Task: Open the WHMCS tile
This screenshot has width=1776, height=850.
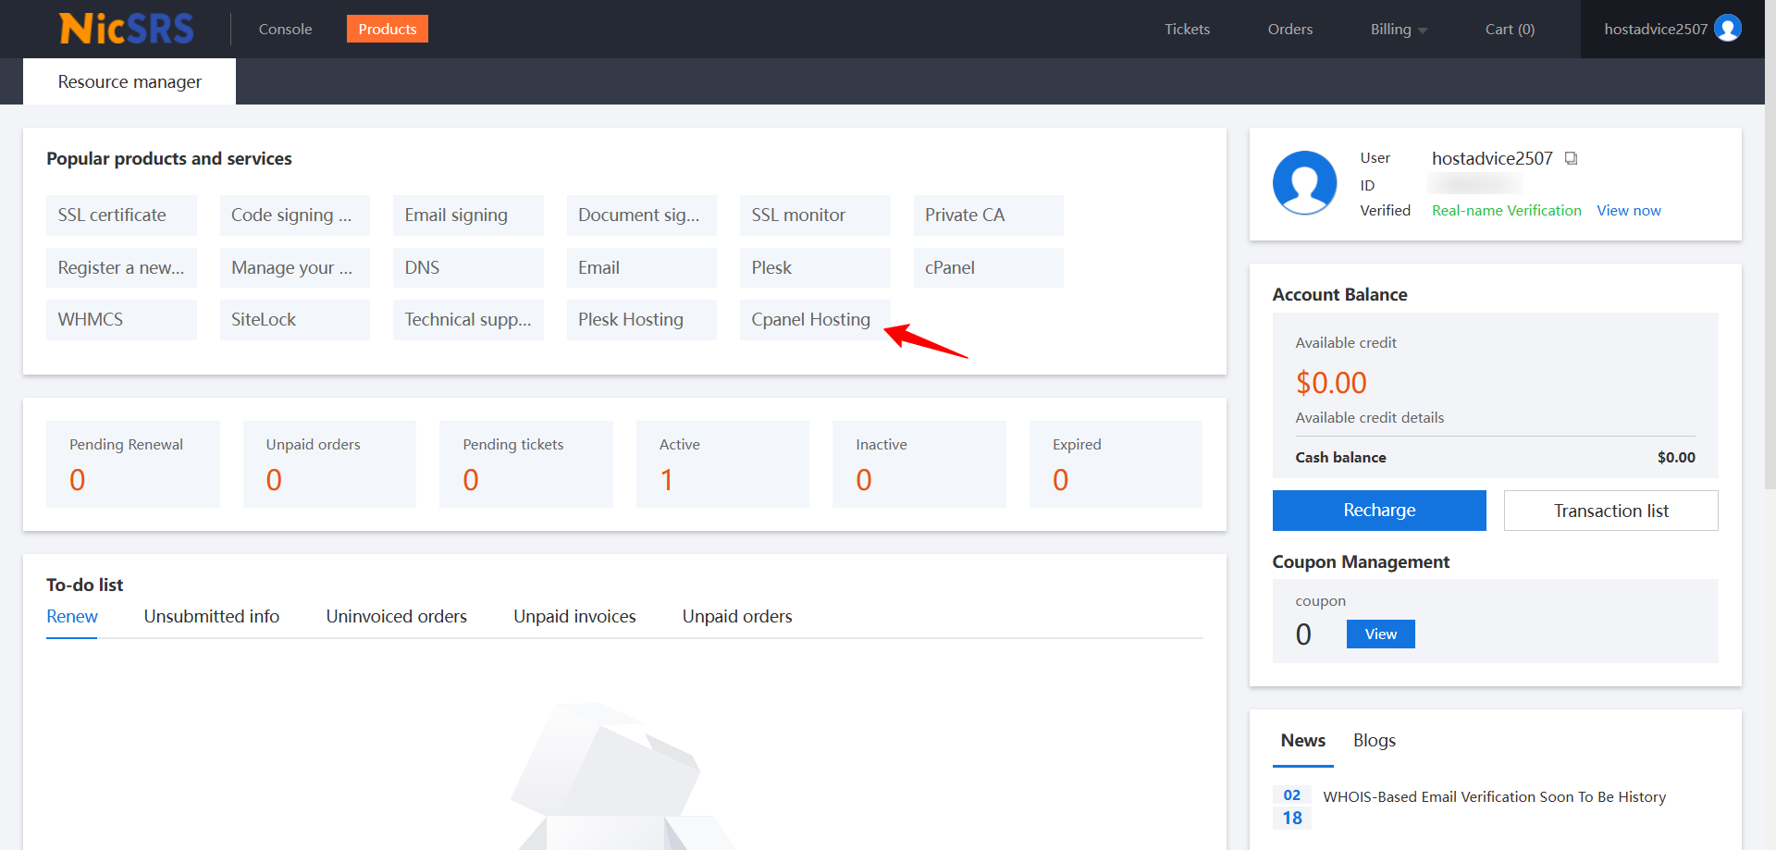Action: 121,319
